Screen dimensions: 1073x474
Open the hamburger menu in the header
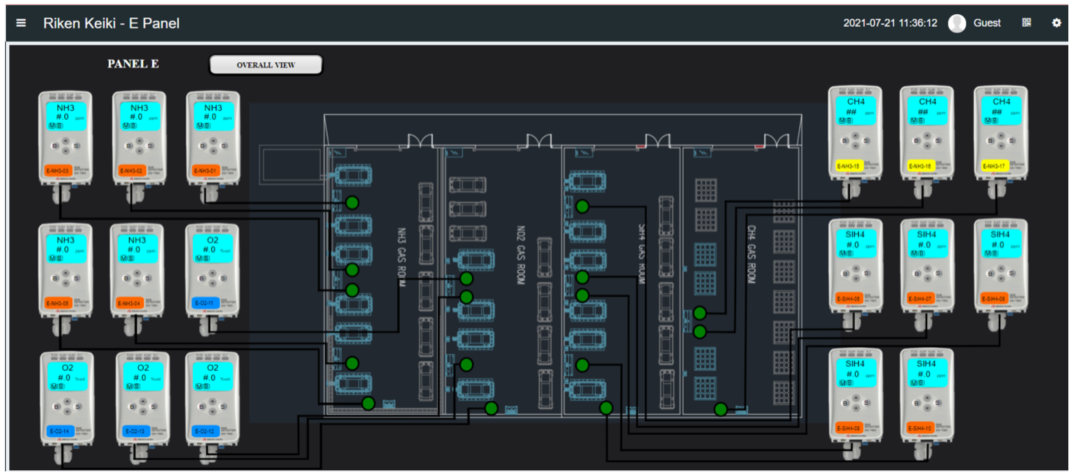coord(21,23)
